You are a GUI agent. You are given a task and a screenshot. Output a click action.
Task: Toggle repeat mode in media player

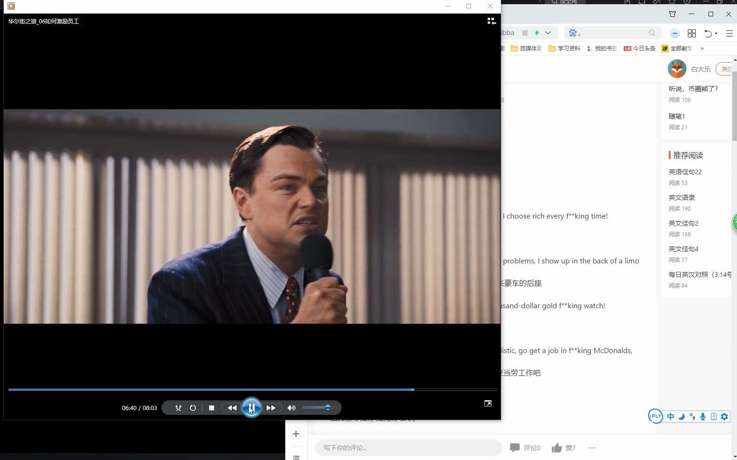[193, 408]
